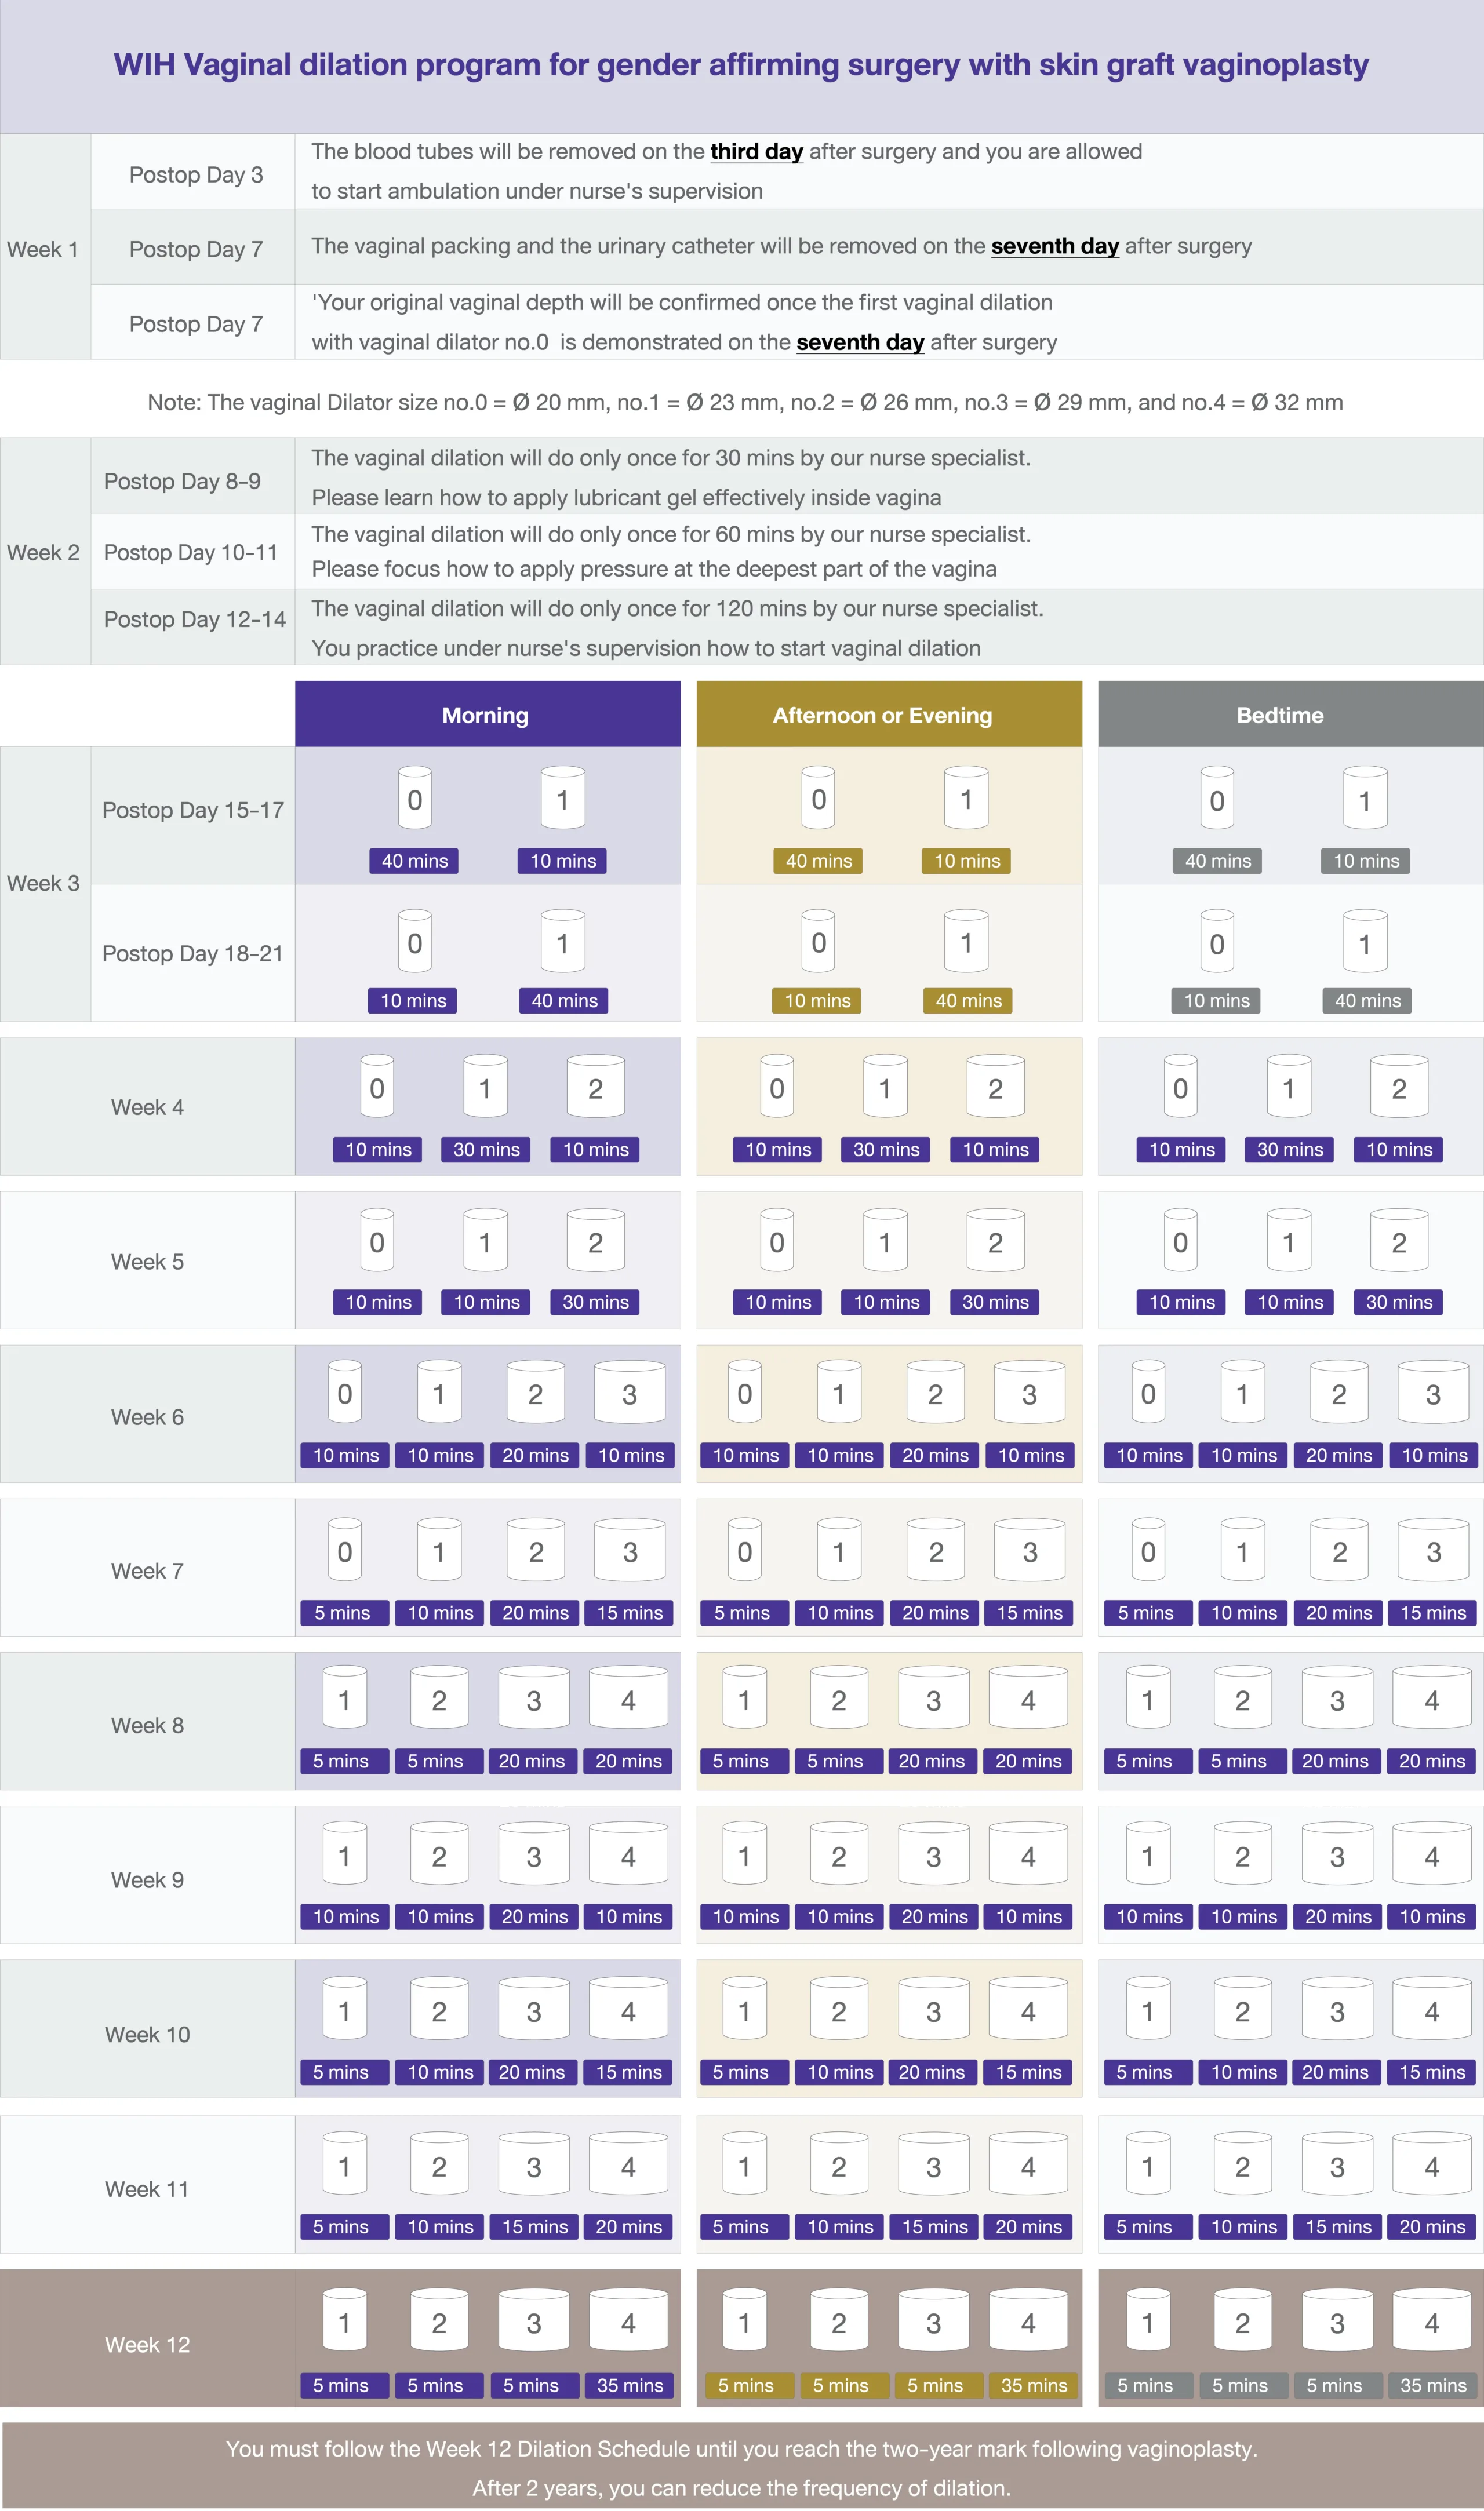This screenshot has height=2511, width=1484.
Task: Click the 'After 2 years' footer line
Action: (x=741, y=2487)
